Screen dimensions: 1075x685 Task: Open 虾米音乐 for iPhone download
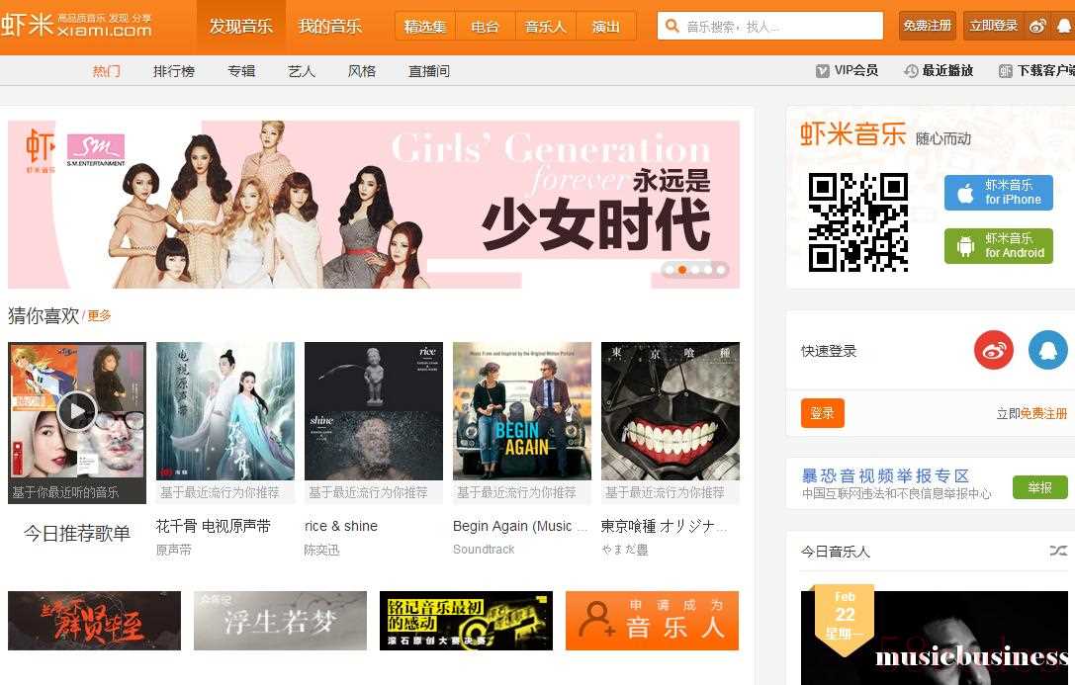point(998,193)
